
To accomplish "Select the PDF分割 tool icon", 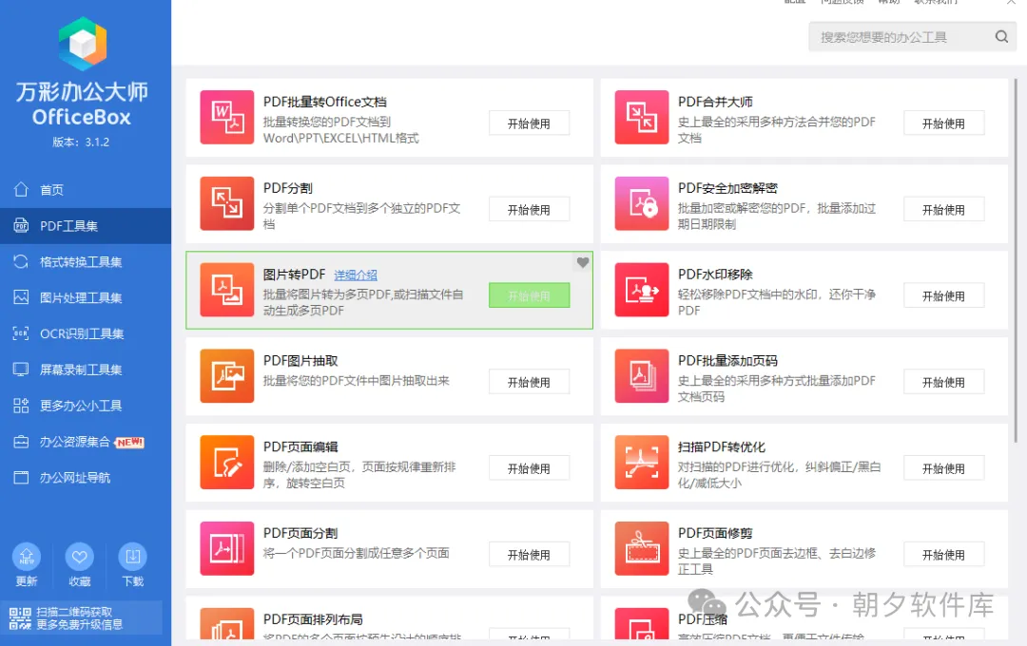I will click(x=225, y=203).
